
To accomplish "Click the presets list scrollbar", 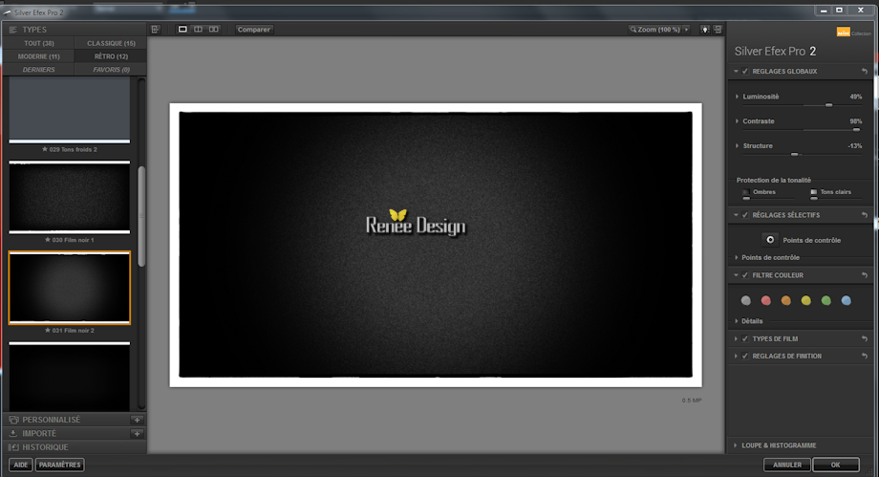I will (x=141, y=216).
